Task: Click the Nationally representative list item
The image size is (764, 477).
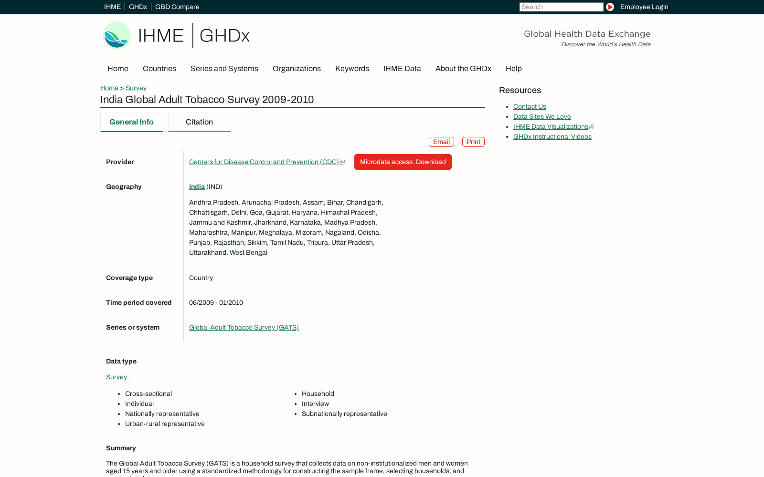Action: pyautogui.click(x=162, y=414)
